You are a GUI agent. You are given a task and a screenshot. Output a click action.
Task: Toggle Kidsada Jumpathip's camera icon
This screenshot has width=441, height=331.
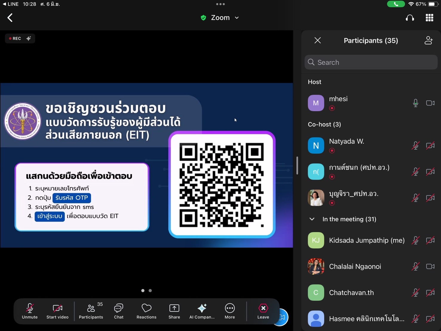tap(430, 240)
